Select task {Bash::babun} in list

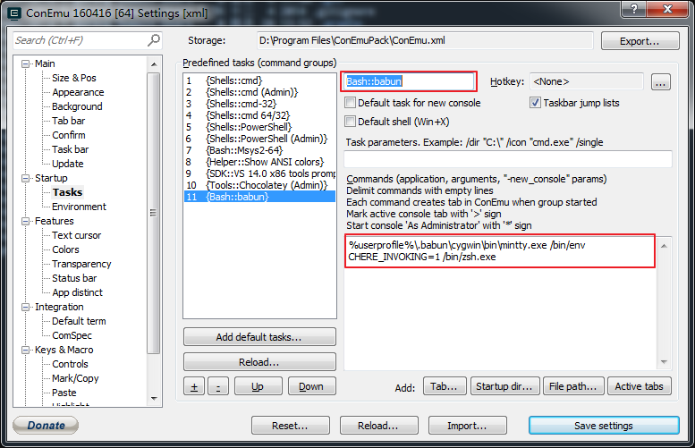click(x=259, y=197)
